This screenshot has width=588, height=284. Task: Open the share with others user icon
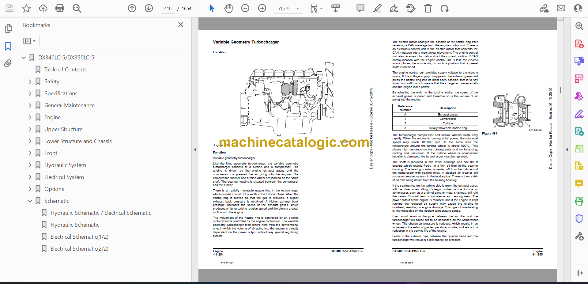(x=578, y=8)
